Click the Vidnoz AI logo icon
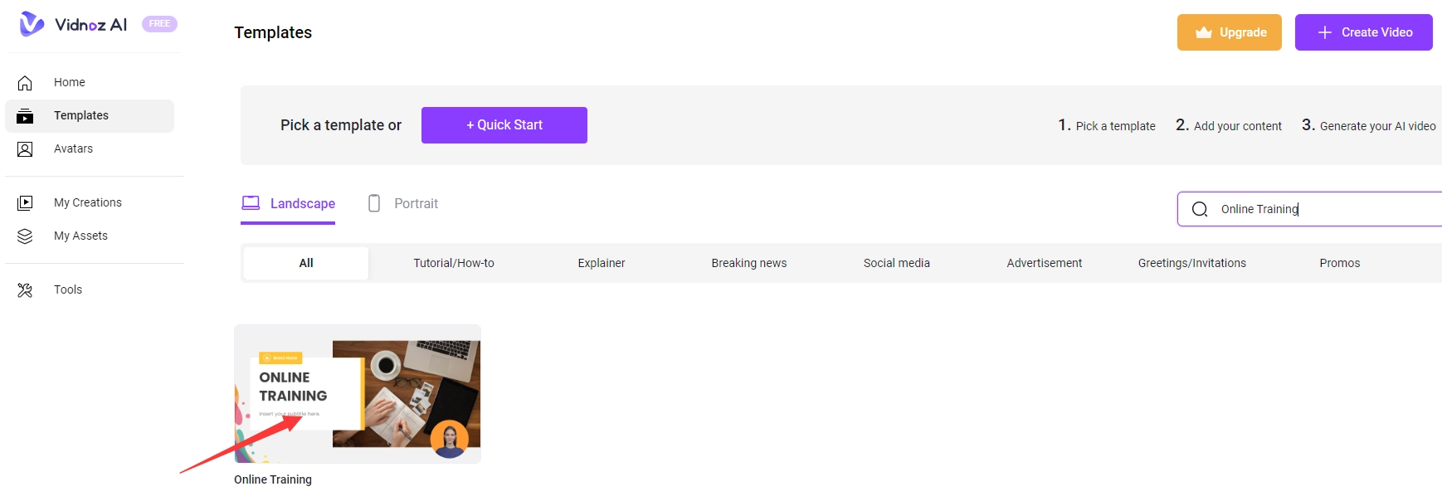This screenshot has width=1442, height=501. (32, 24)
